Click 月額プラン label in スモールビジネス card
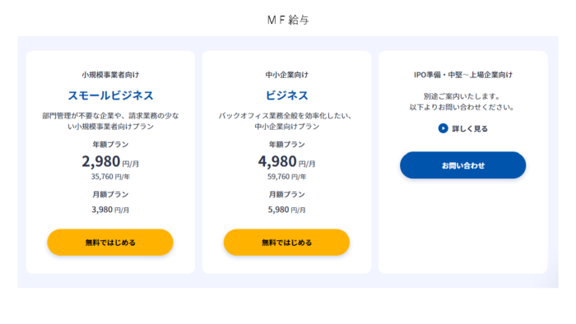Image resolution: width=576 pixels, height=324 pixels. click(110, 194)
